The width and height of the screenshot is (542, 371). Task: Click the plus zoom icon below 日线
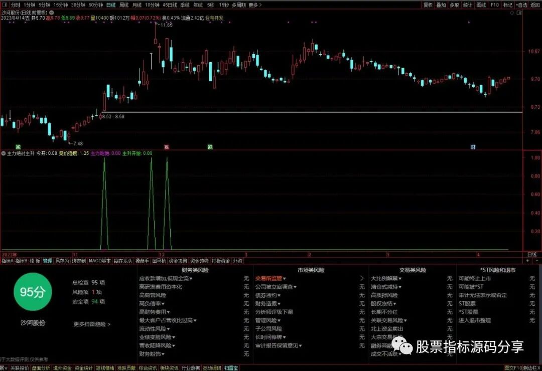(x=527, y=261)
